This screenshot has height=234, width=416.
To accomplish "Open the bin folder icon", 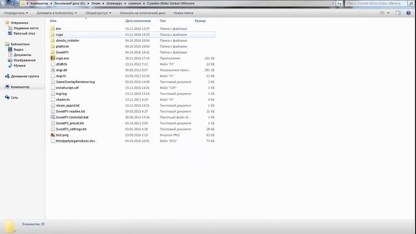I will [53, 29].
